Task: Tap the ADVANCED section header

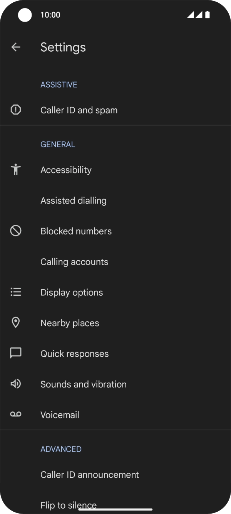Action: (x=61, y=449)
